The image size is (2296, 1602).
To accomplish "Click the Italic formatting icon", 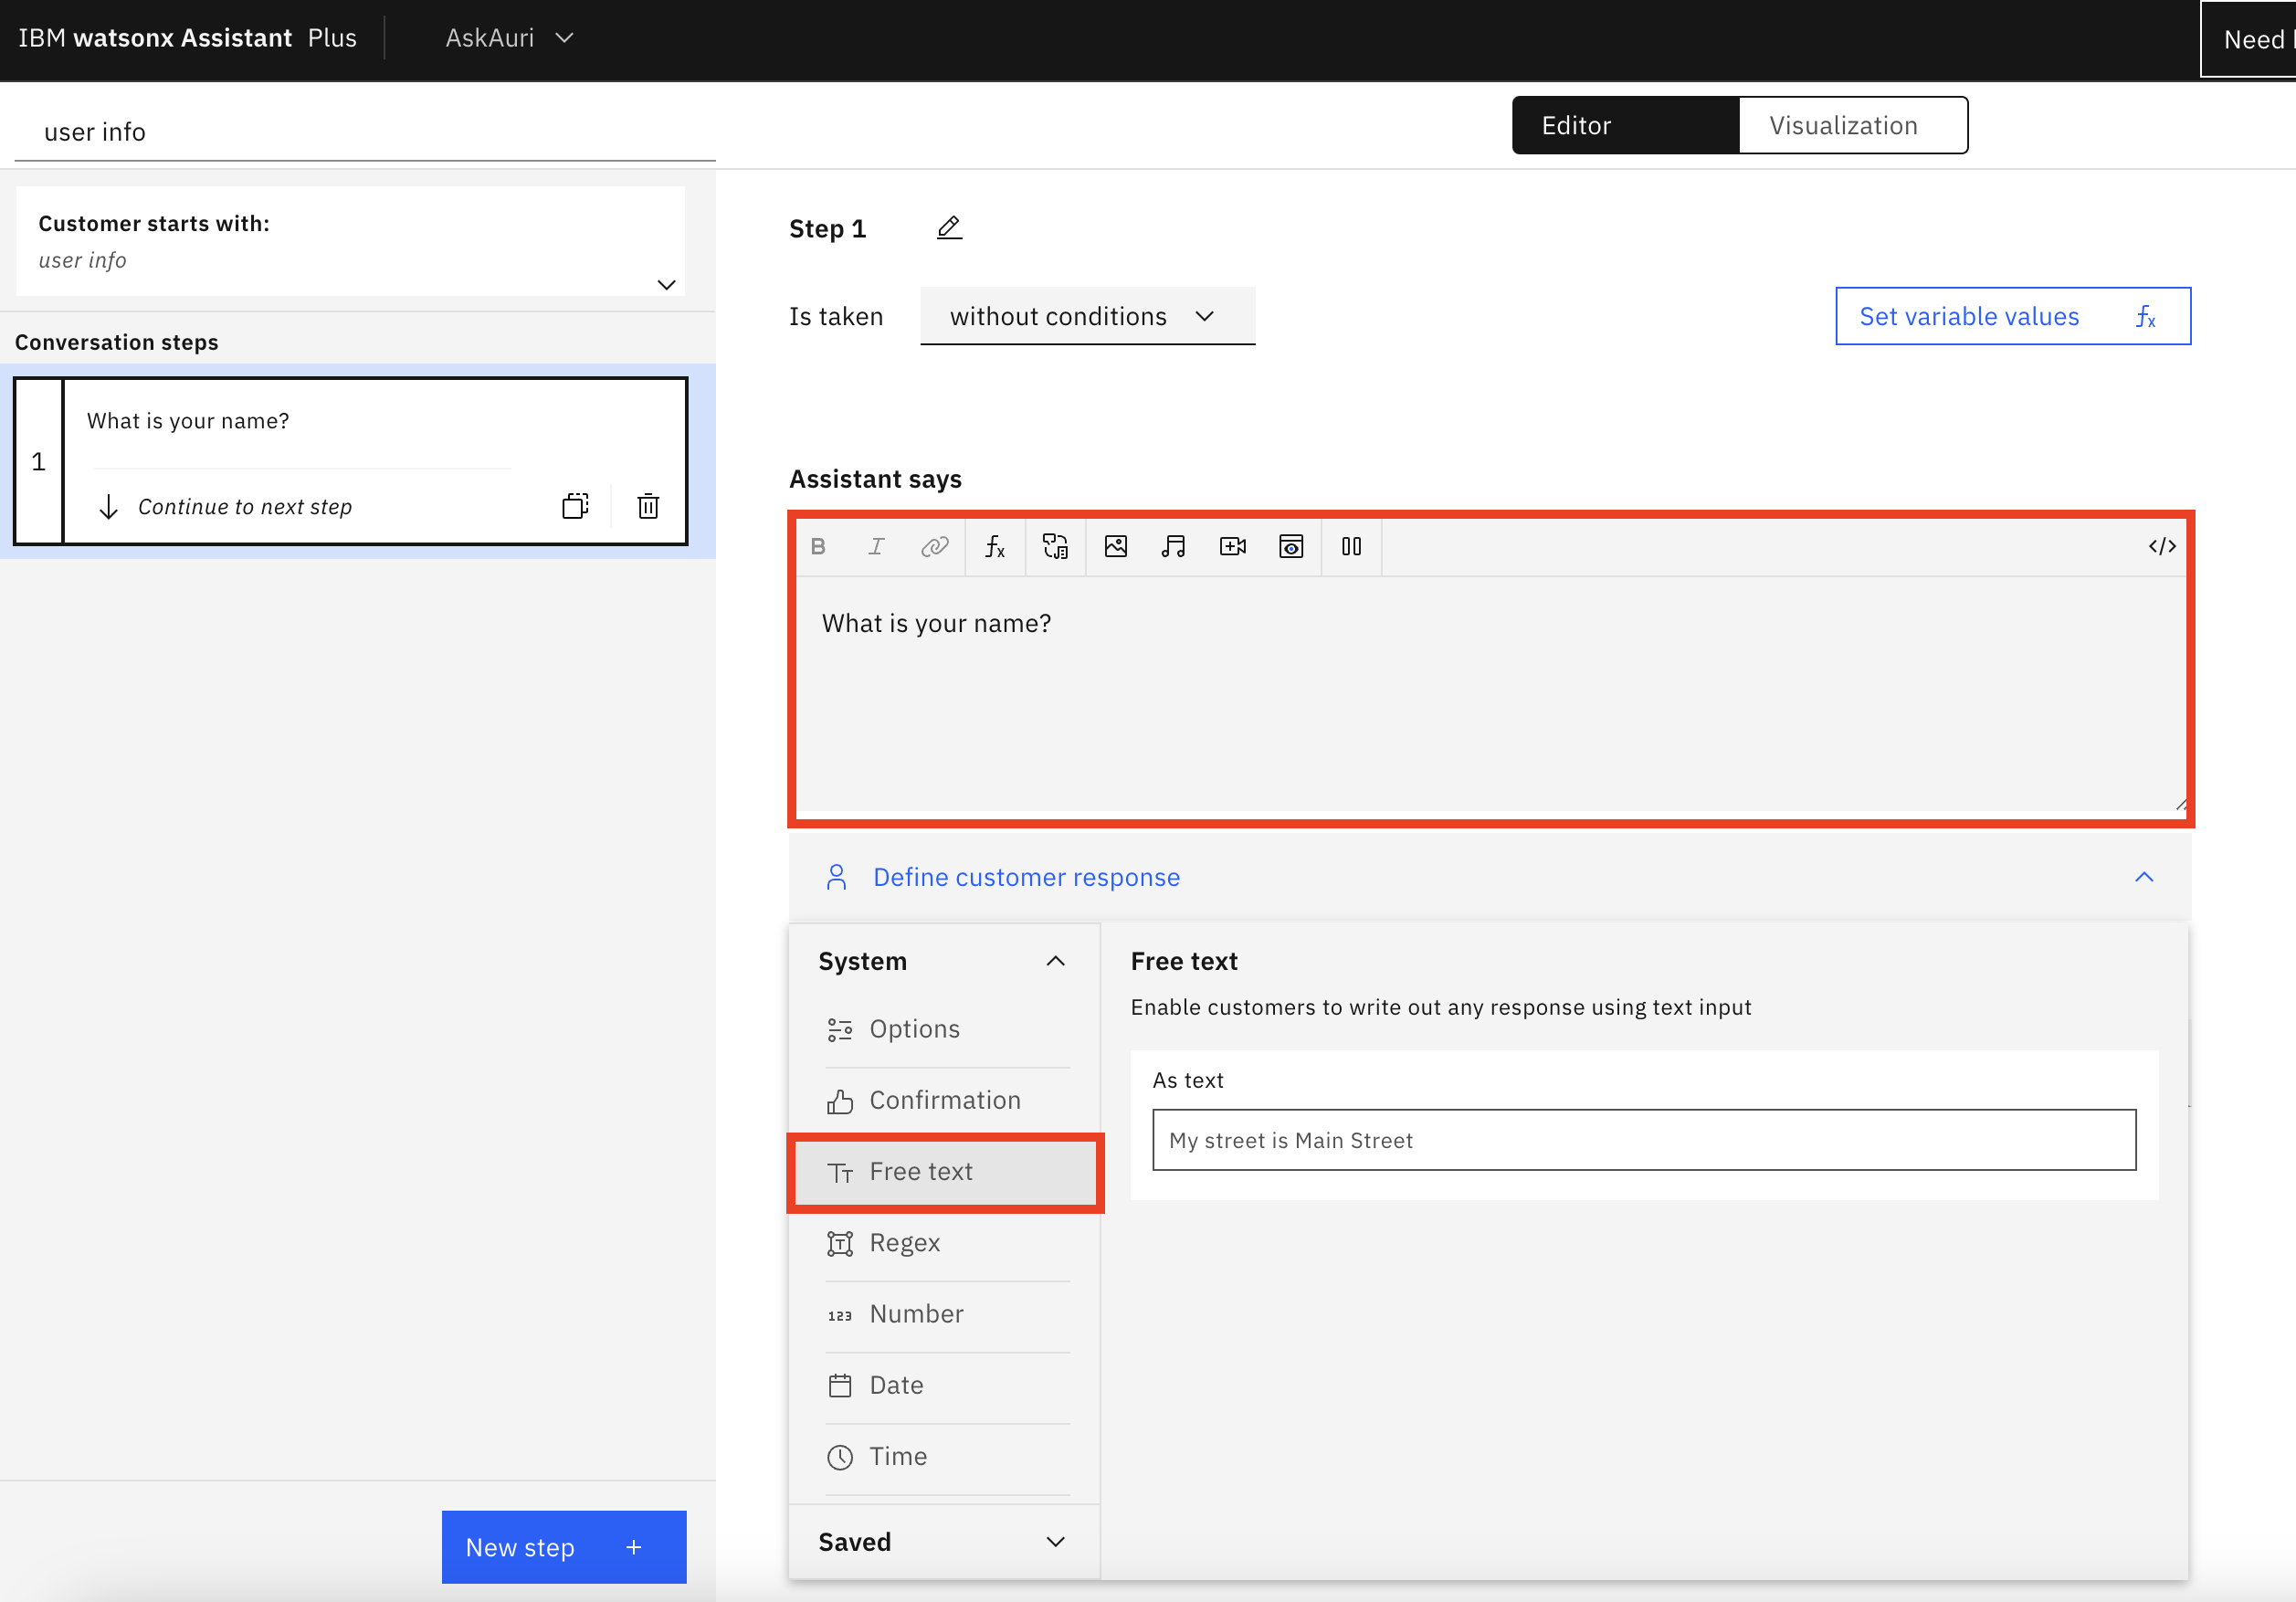I will click(x=876, y=546).
